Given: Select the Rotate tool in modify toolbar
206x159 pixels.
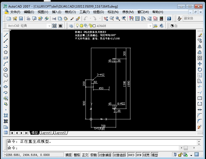Looking at the screenshot, I should 200,69.
